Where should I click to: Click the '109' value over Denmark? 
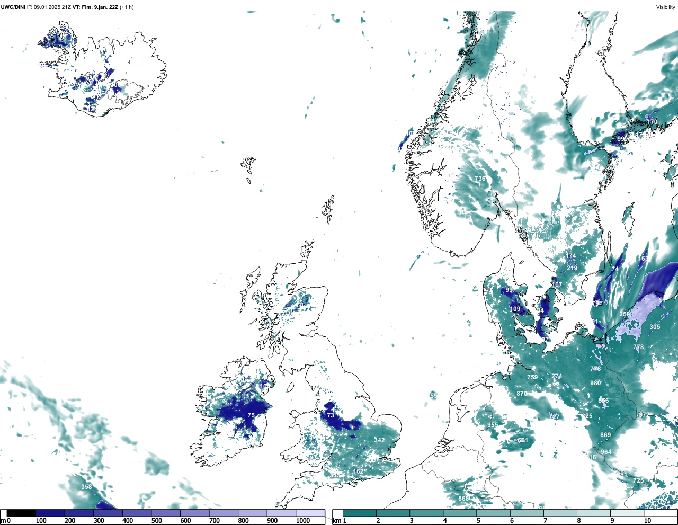(515, 309)
